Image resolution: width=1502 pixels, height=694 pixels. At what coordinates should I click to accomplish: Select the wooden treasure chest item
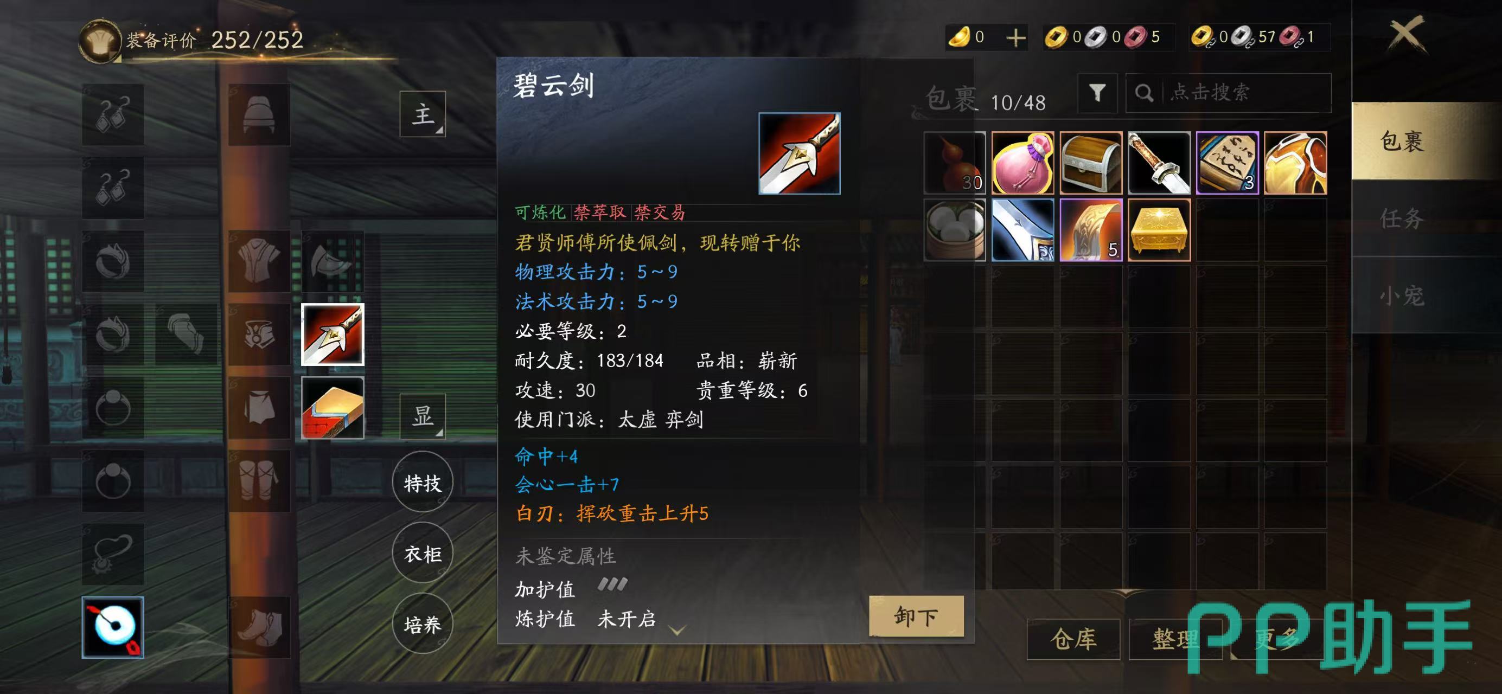pos(1090,163)
